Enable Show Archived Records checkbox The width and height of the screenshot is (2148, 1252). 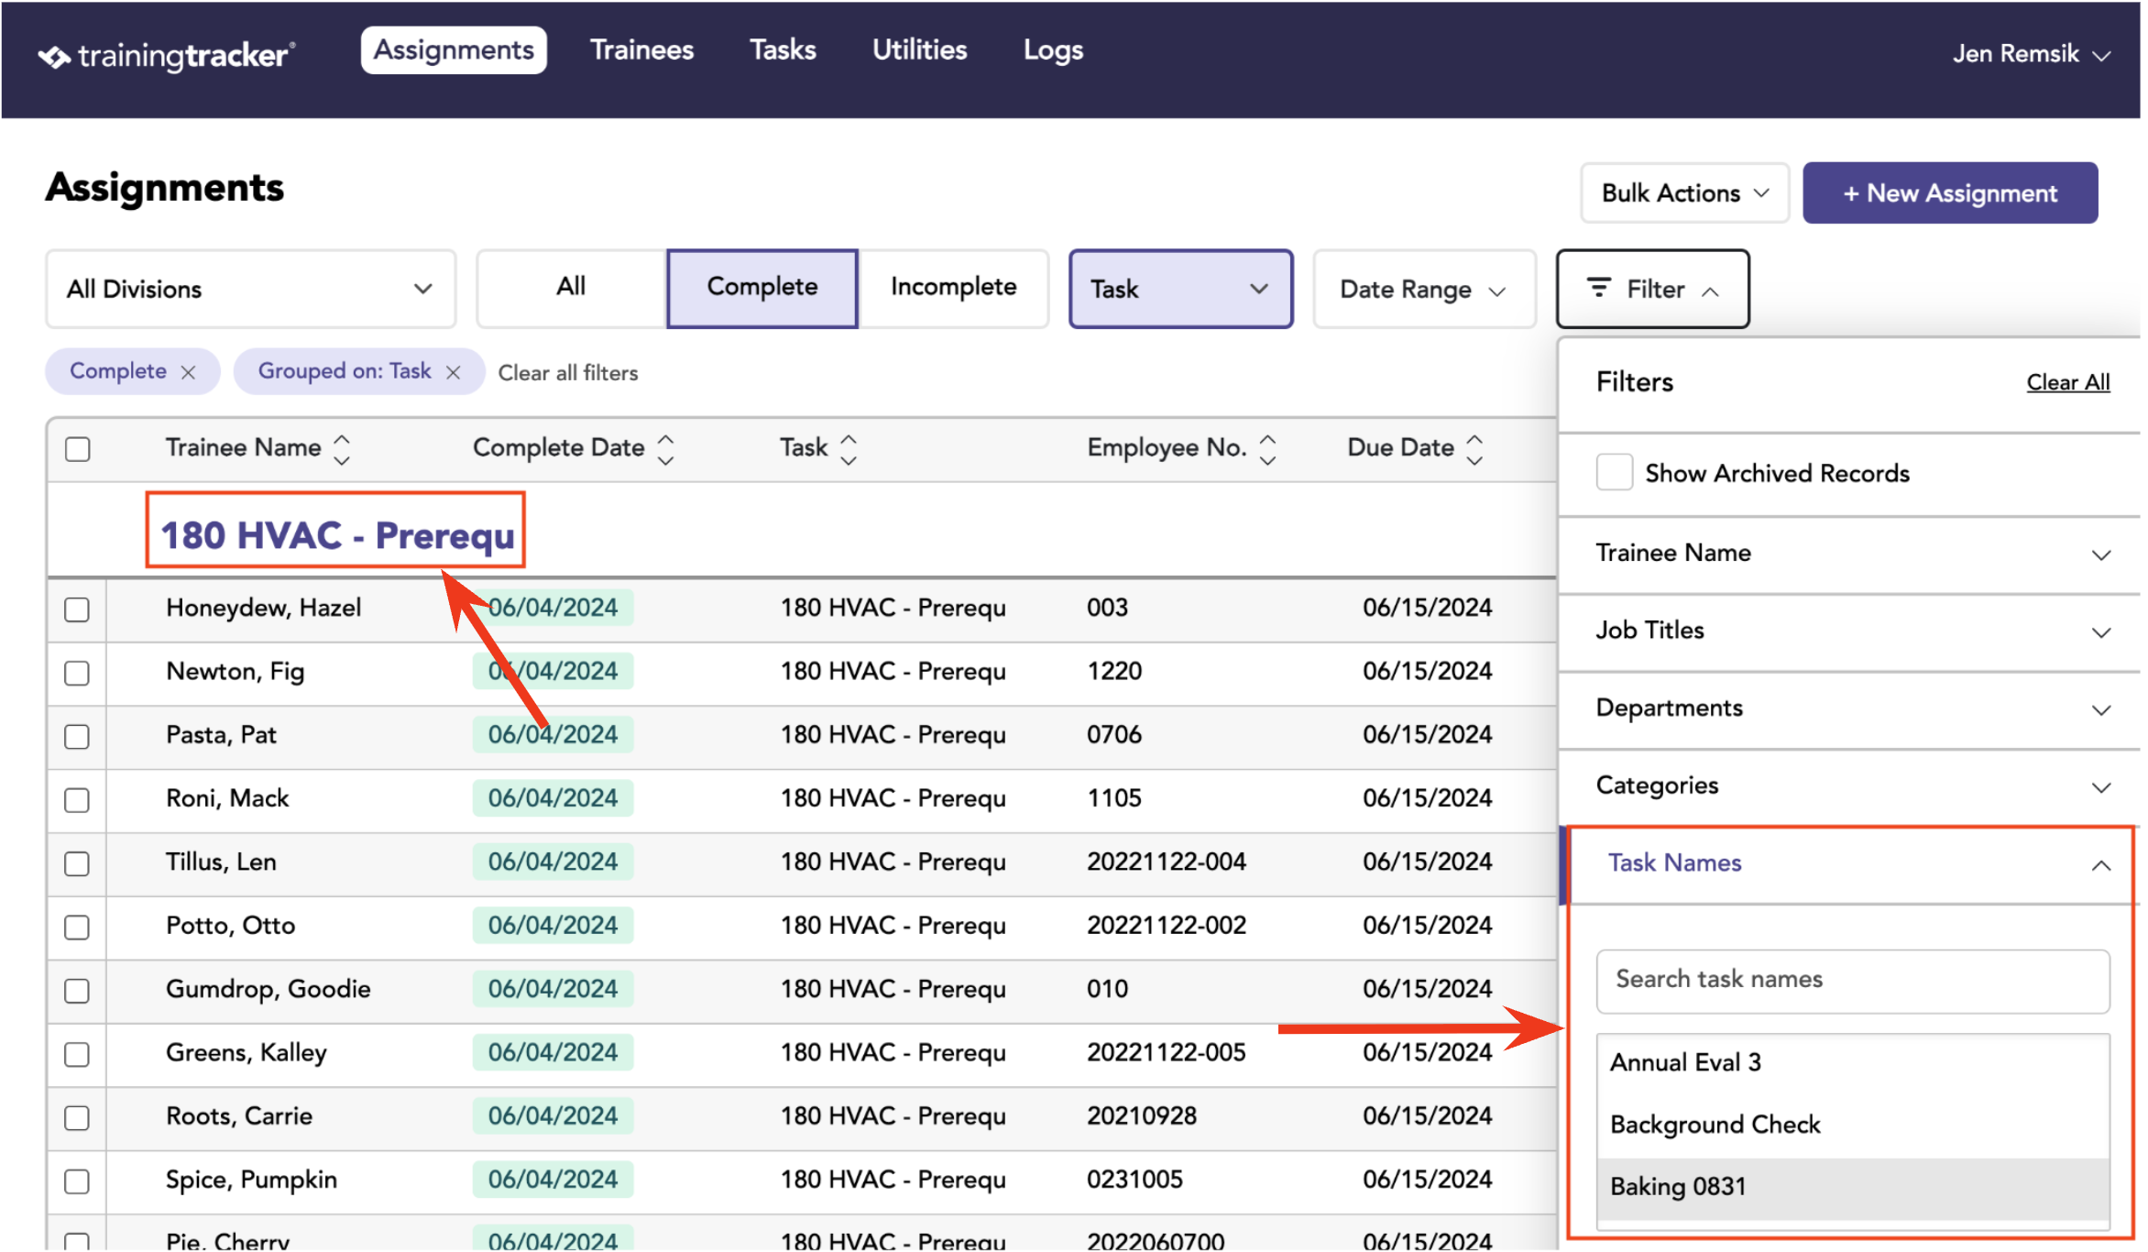coord(1614,473)
